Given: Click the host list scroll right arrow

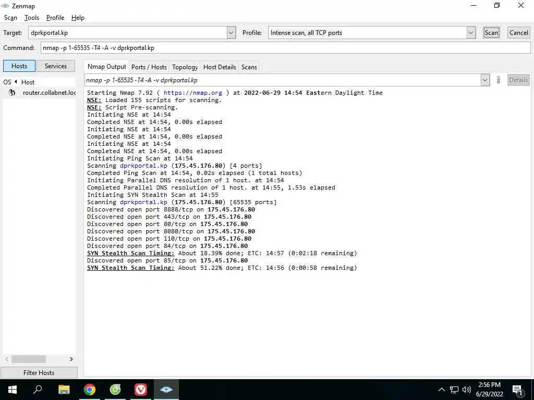Looking at the screenshot, I should pos(71,359).
